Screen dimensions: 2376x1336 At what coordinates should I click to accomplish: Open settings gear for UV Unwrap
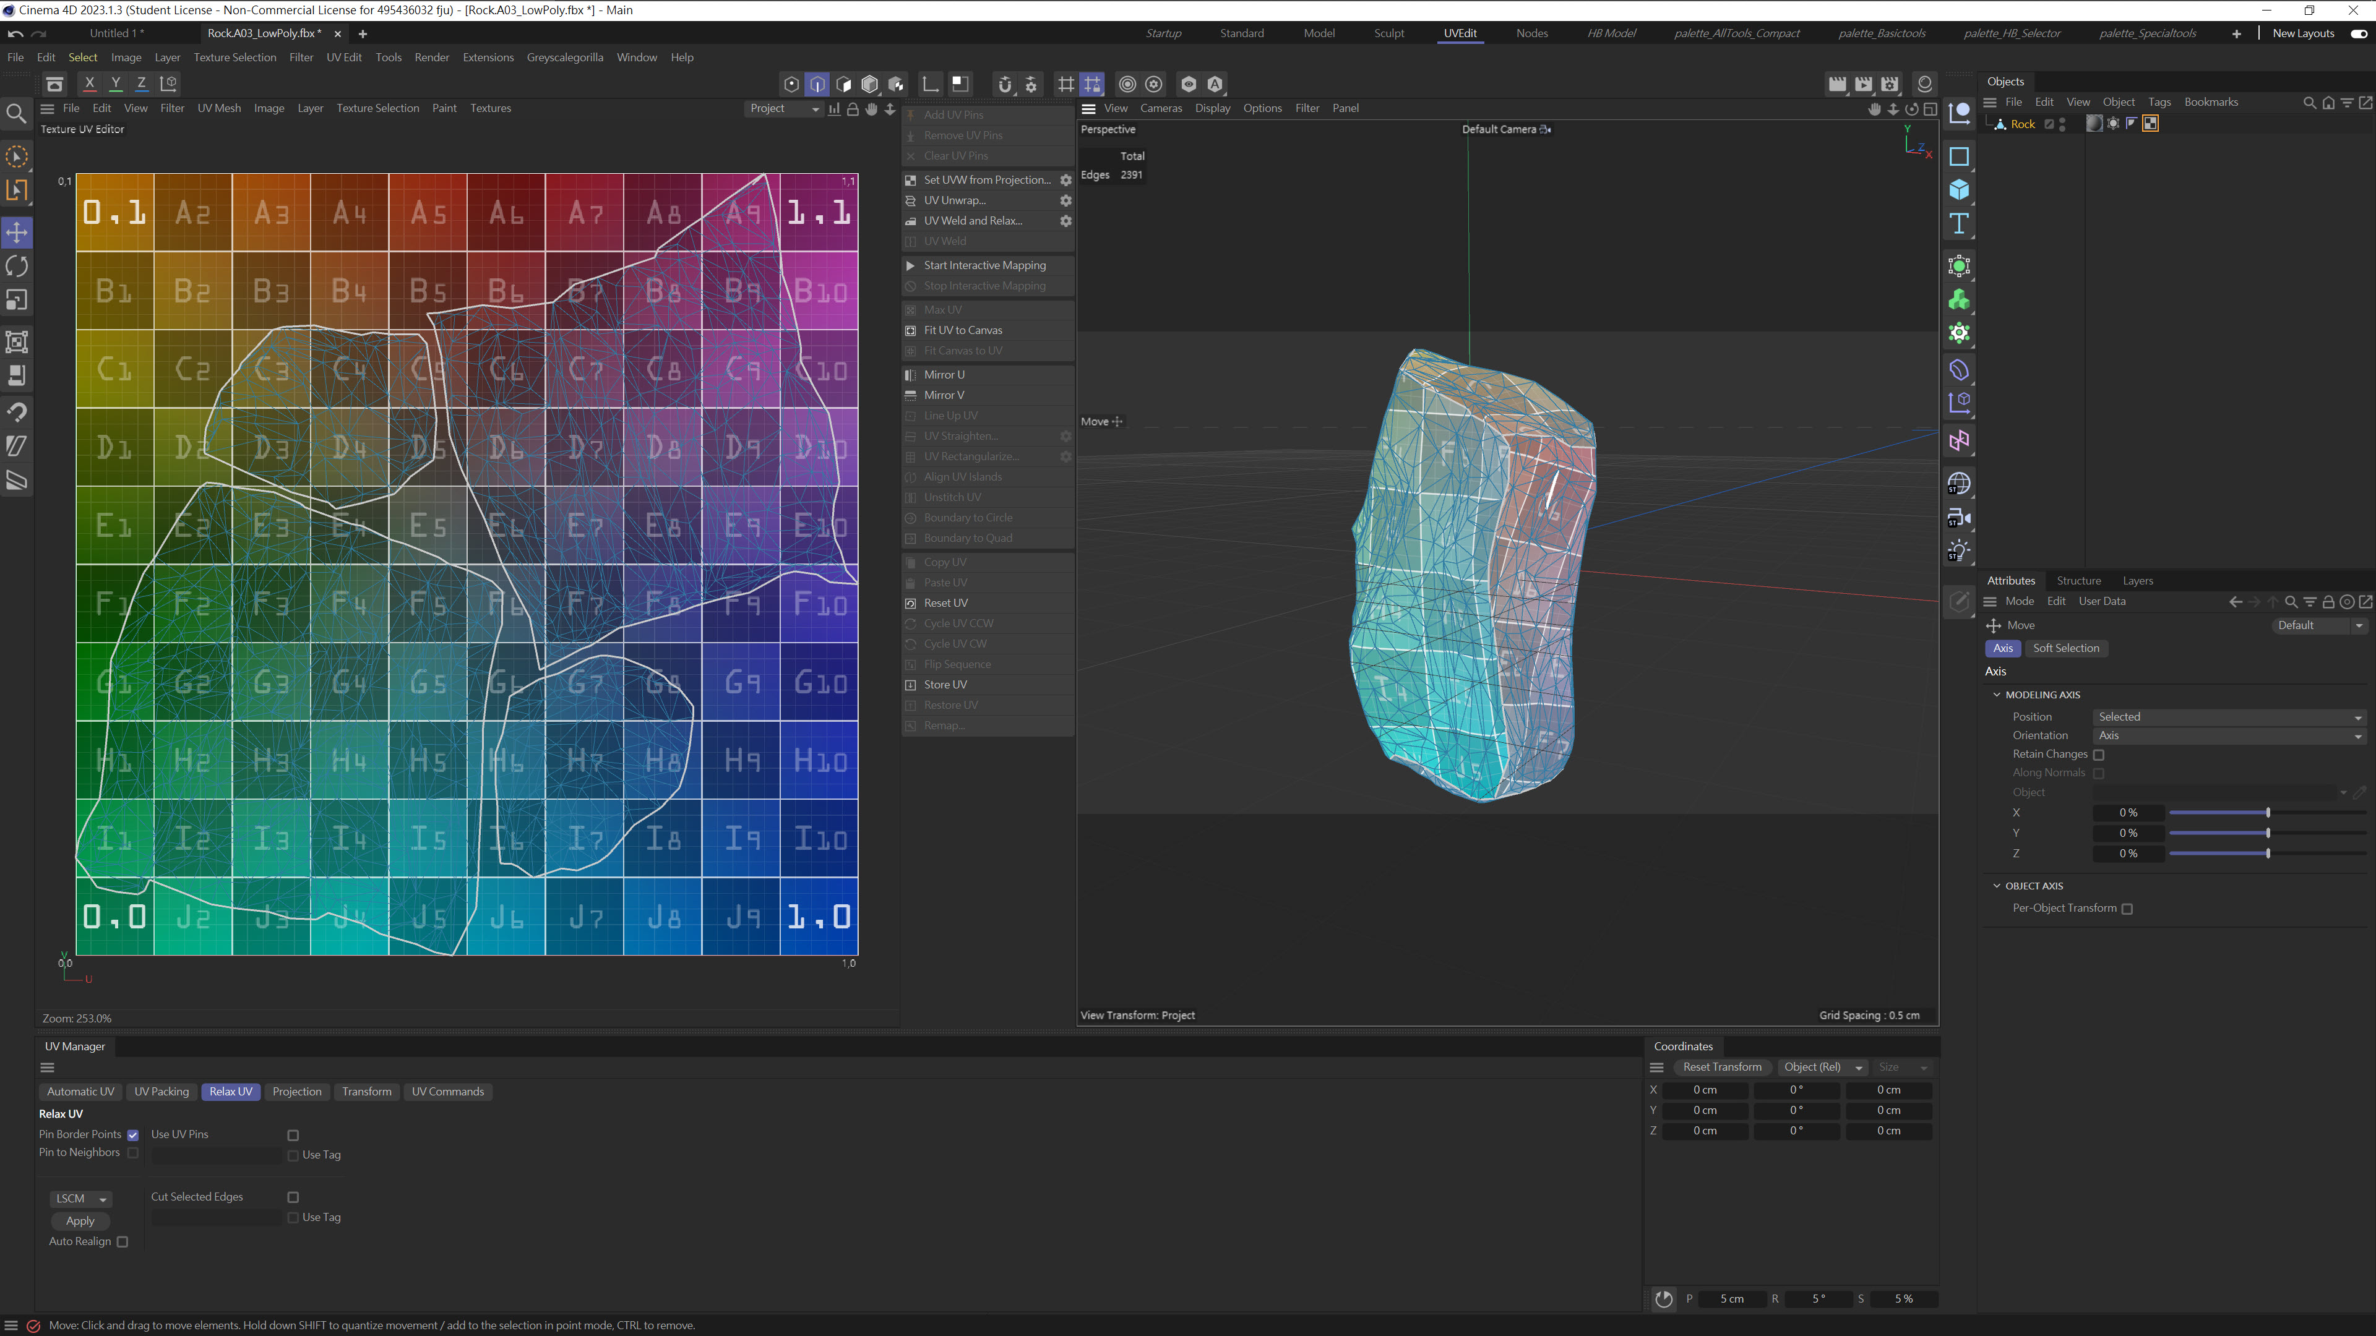pos(1065,200)
